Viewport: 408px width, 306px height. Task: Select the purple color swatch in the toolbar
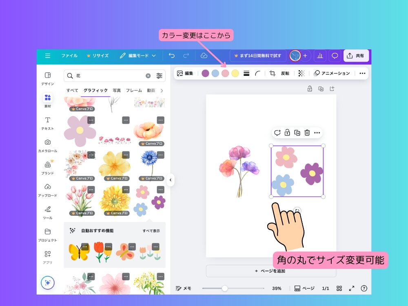pos(206,73)
